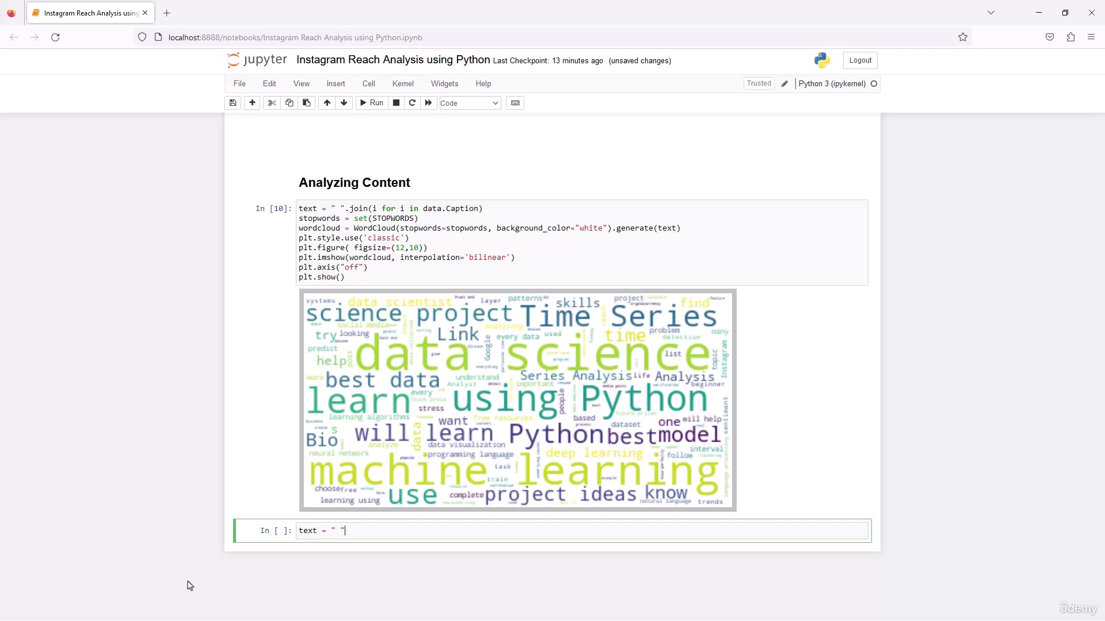
Task: Move selected cell up arrow
Action: click(x=327, y=103)
